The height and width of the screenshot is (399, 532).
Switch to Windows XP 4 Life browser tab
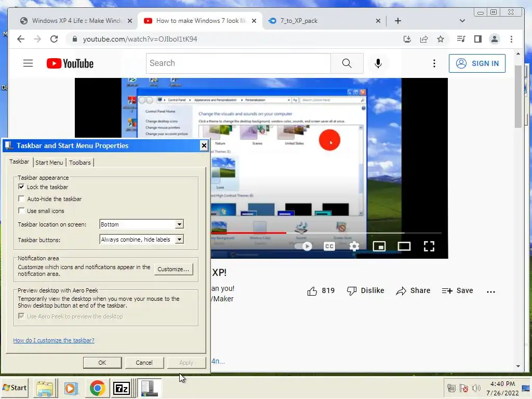(x=76, y=21)
